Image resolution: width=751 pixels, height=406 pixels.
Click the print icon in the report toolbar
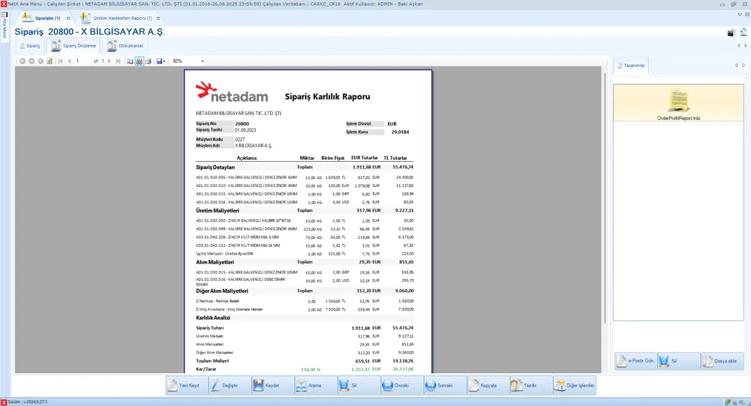148,61
